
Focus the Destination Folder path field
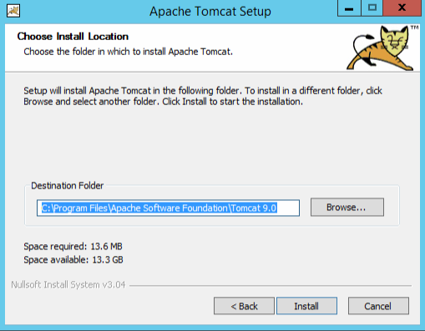168,208
